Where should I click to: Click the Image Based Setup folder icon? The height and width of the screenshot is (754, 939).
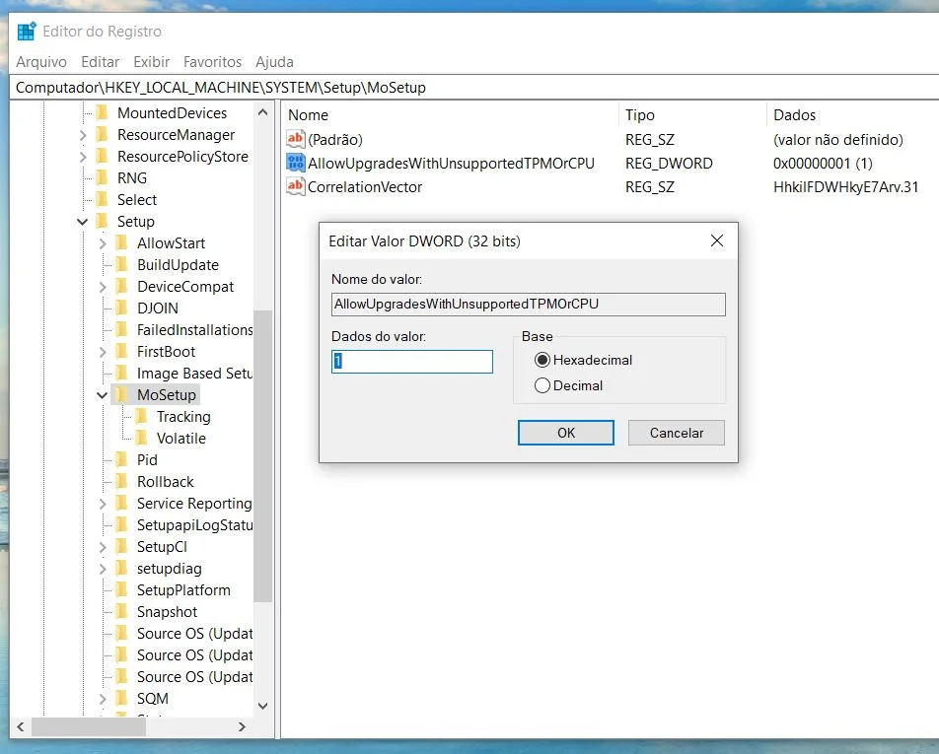[121, 373]
